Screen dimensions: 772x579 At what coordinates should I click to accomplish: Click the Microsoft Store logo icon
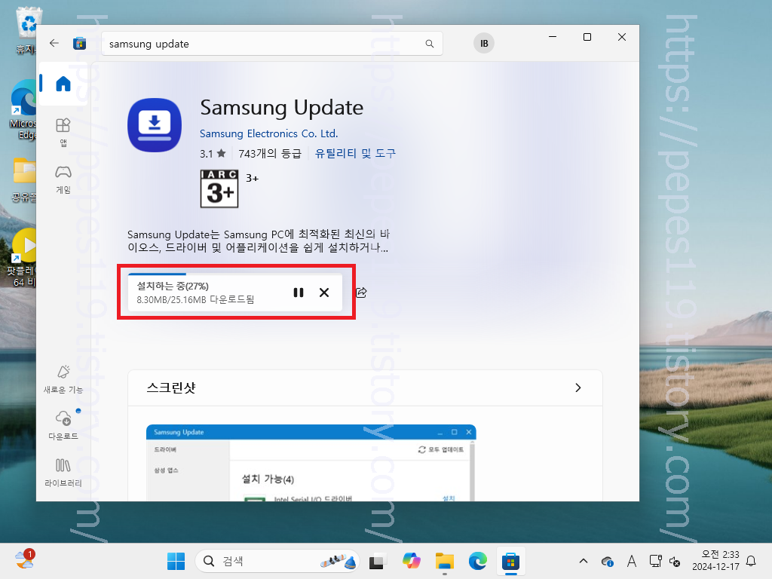[79, 44]
